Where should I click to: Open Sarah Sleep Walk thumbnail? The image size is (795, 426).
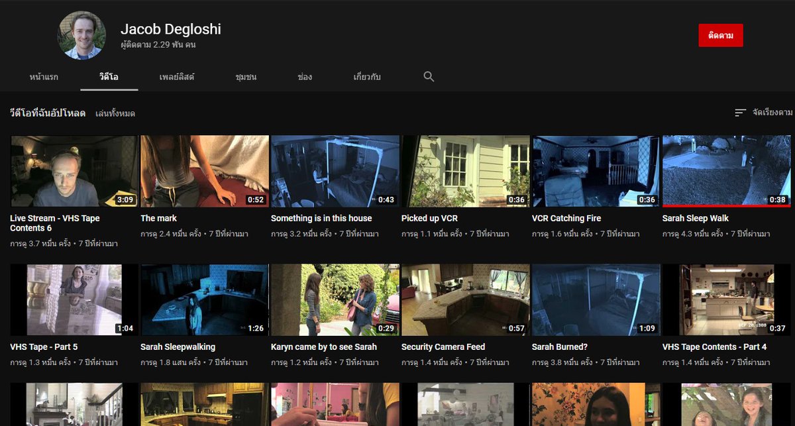727,172
